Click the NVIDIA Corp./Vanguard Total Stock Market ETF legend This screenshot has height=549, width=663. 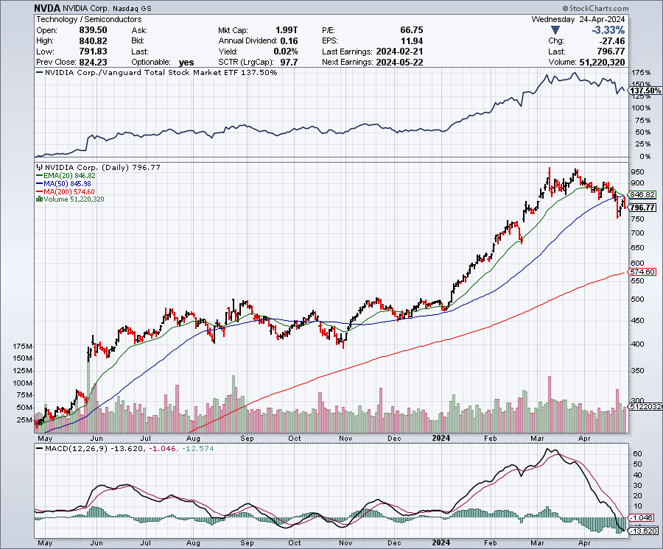coord(157,73)
